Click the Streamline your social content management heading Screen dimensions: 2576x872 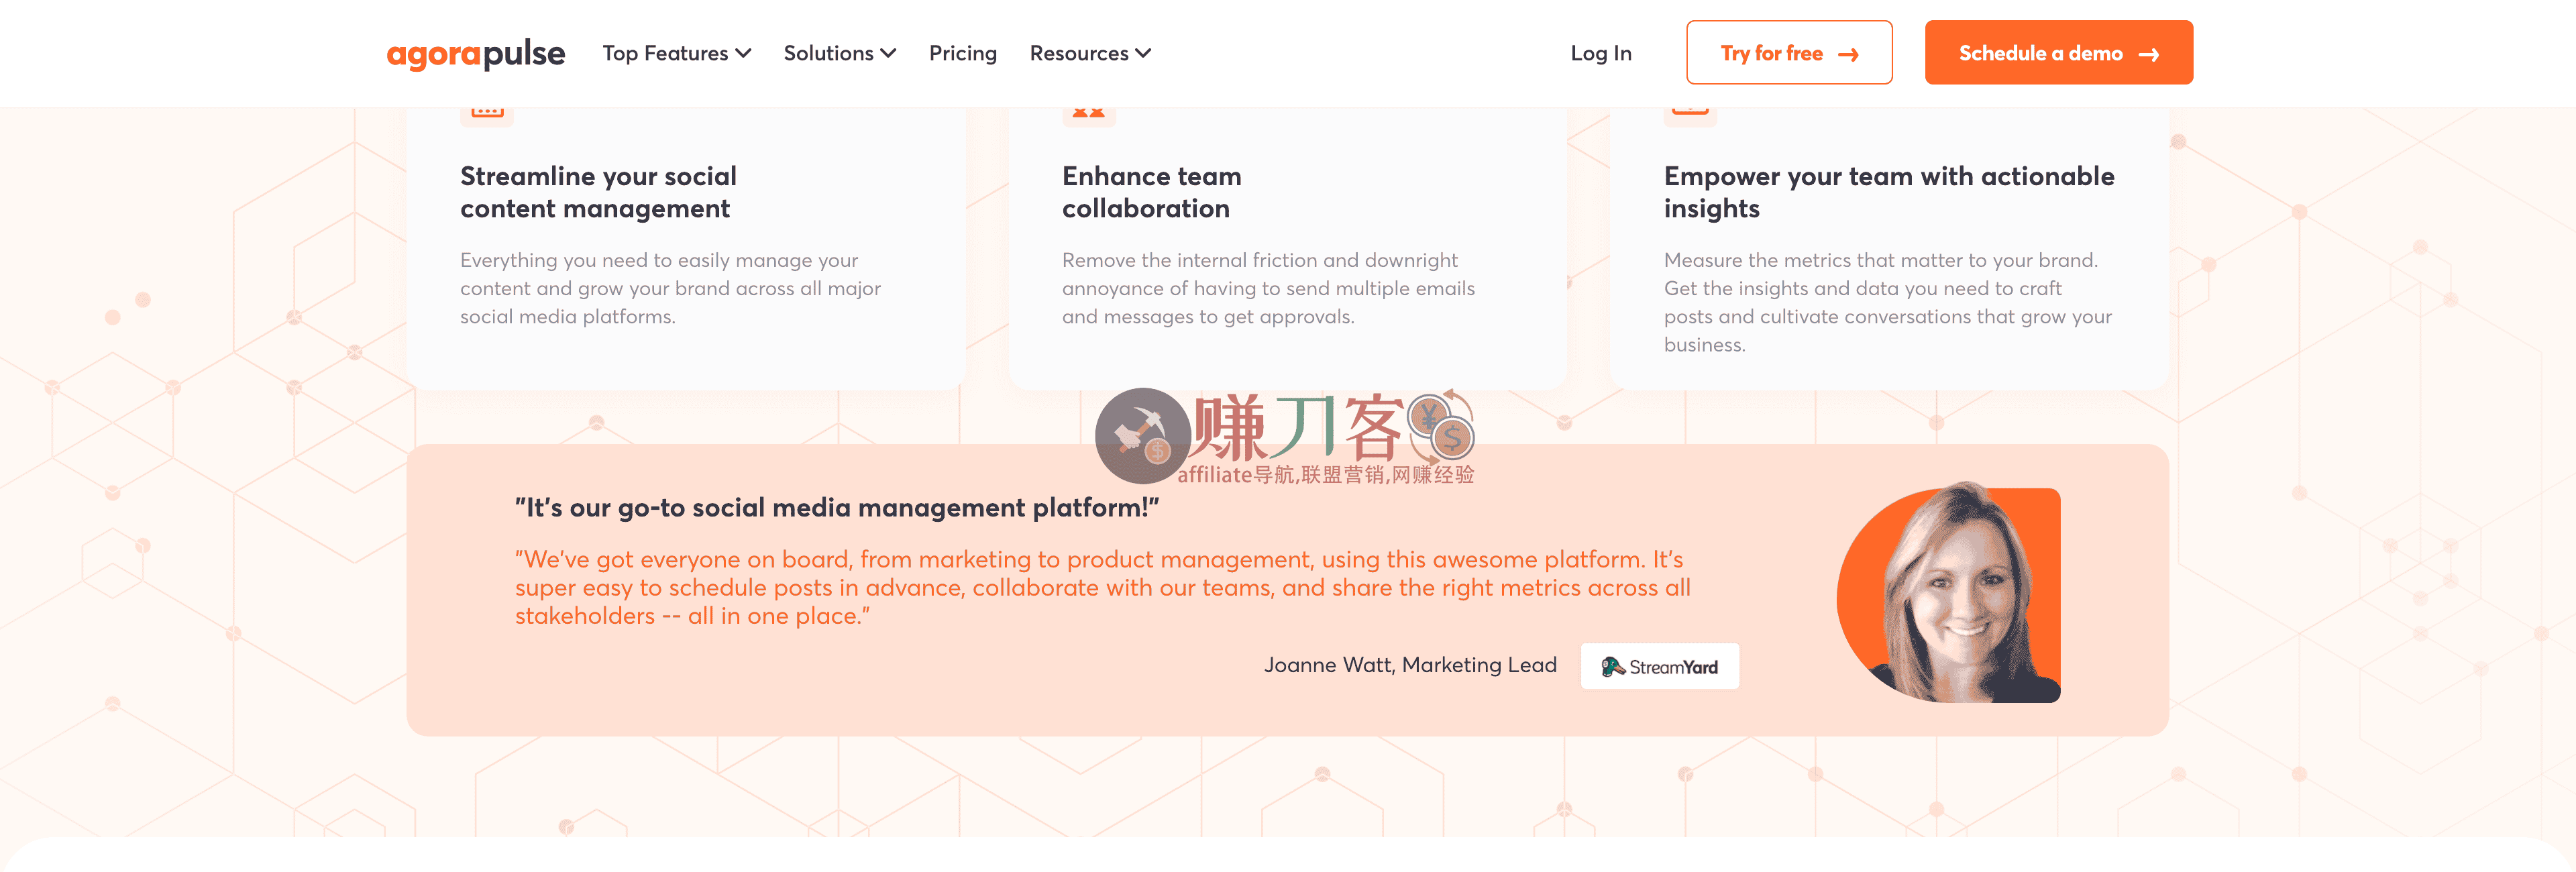[x=598, y=192]
